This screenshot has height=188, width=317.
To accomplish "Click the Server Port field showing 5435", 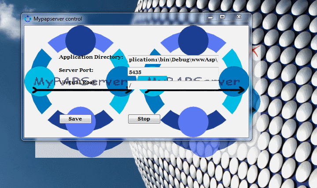I will (x=173, y=72).
